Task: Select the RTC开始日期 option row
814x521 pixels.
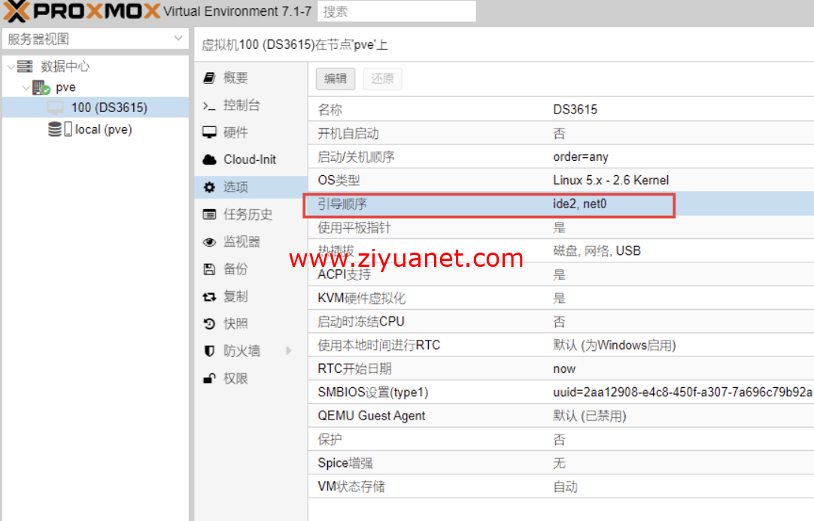Action: (x=561, y=368)
